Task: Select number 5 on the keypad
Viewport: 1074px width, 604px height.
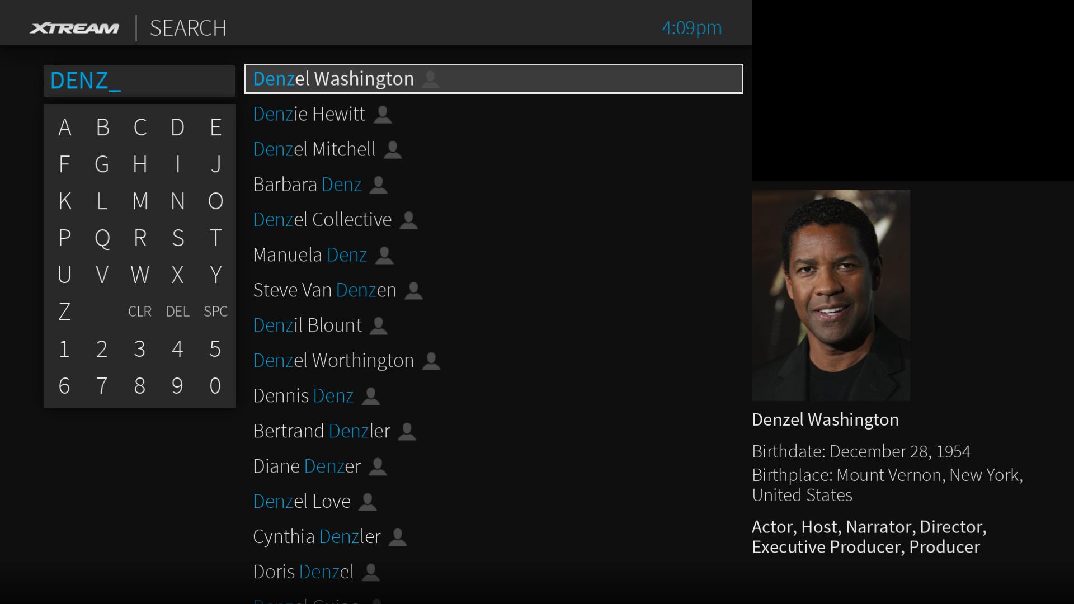Action: click(215, 349)
